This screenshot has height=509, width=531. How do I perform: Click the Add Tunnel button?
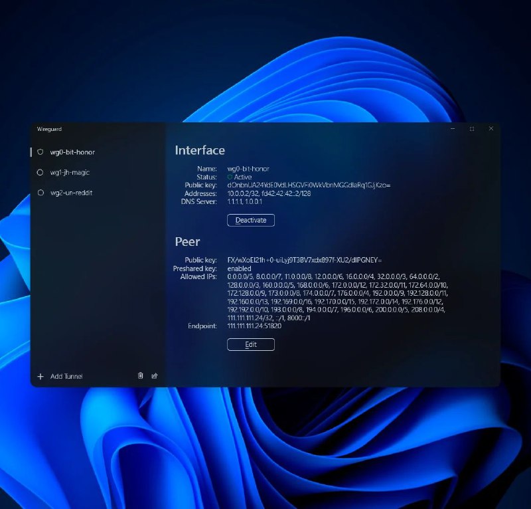pyautogui.click(x=60, y=376)
